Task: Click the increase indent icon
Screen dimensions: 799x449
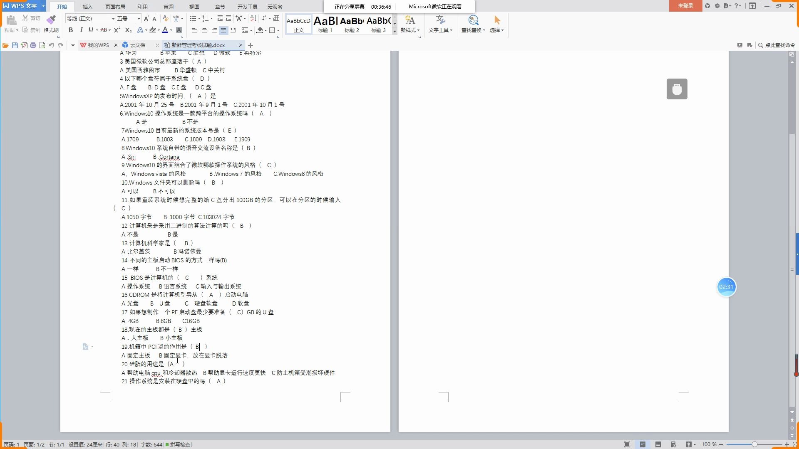Action: (x=228, y=18)
